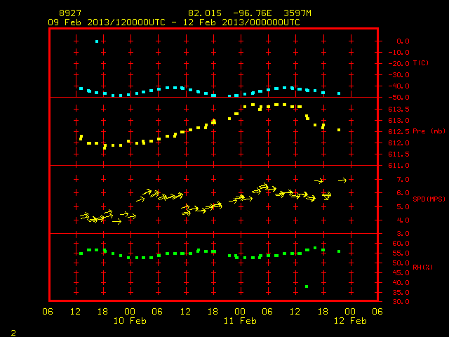This screenshot has width=449, height=337.
Task: Click the last yellow pressure point near 612.5
Action: pos(339,130)
